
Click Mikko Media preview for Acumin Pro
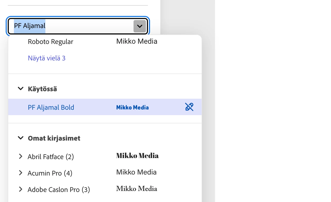coord(136,172)
